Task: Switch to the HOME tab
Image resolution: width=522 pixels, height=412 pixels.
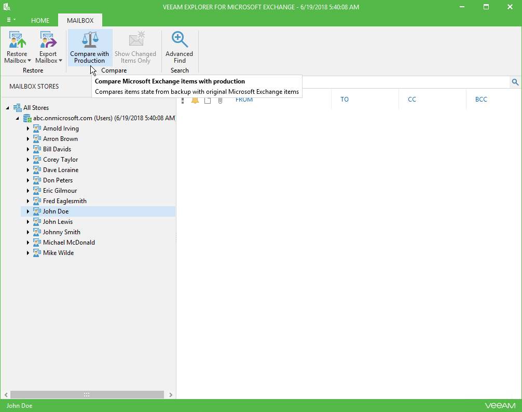Action: (40, 20)
